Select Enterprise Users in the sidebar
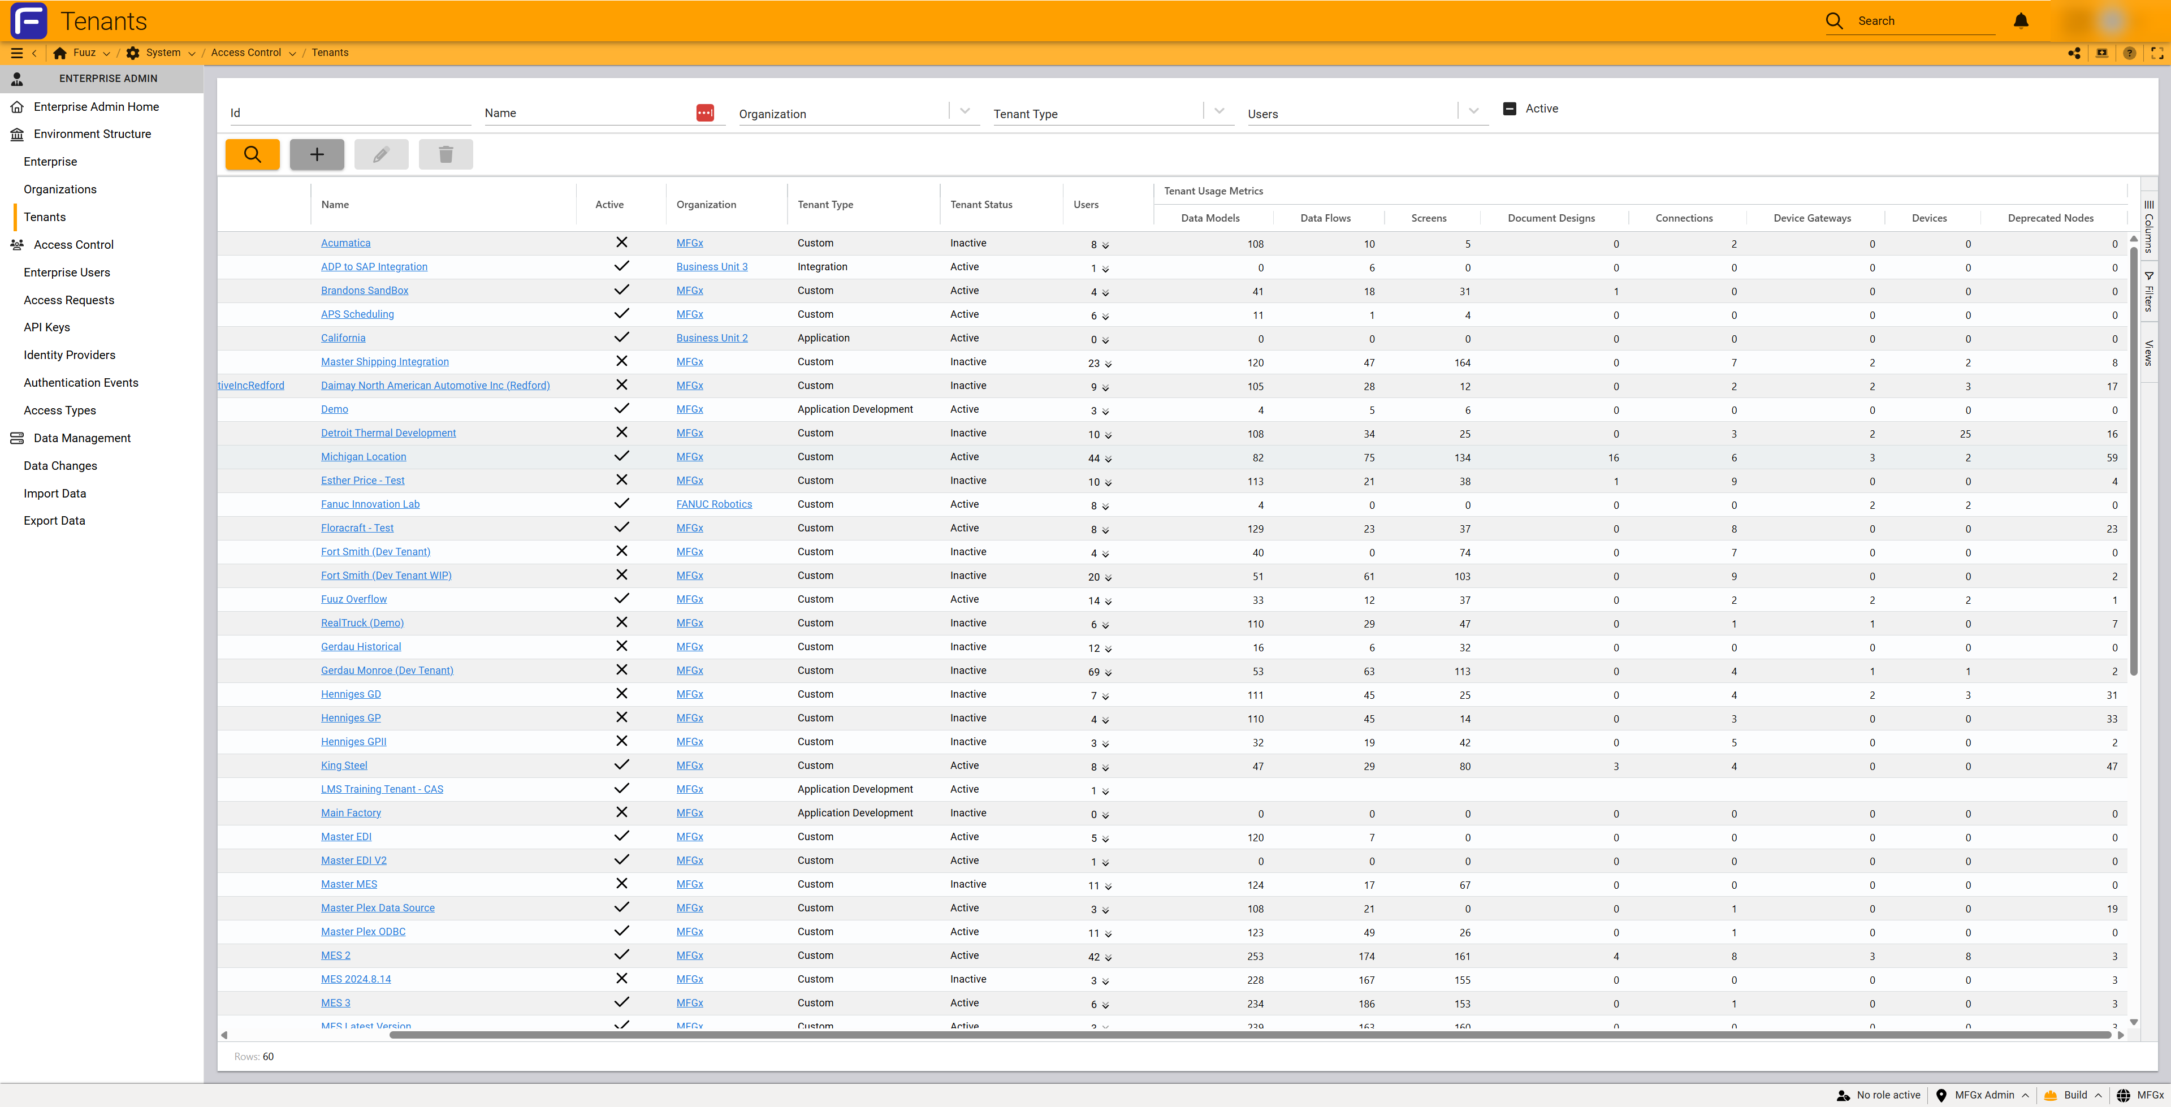Screen dimensions: 2171x1107 click(67, 273)
